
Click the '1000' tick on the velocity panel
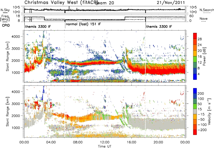(x=16, y=128)
